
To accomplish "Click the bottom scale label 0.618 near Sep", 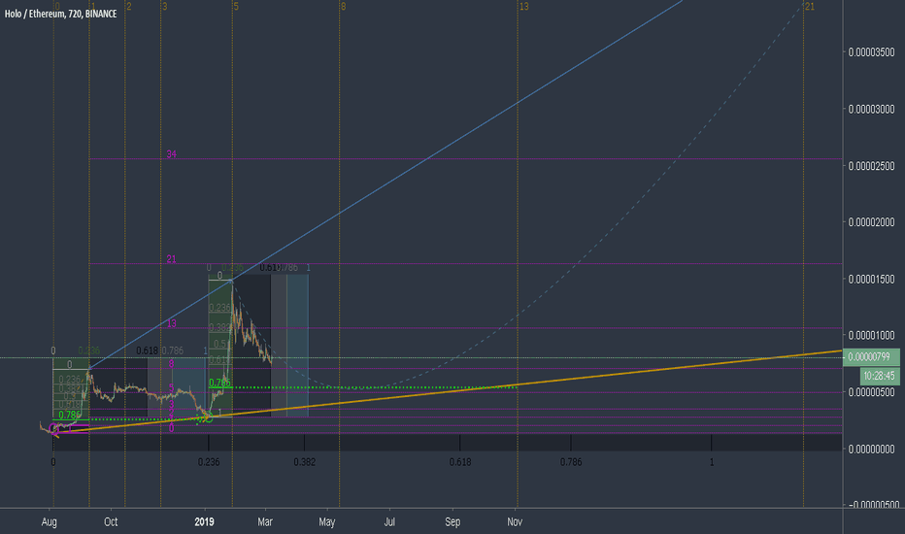I will (460, 462).
